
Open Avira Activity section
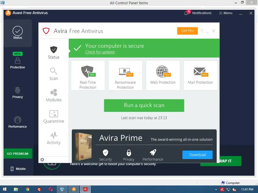pos(54,138)
